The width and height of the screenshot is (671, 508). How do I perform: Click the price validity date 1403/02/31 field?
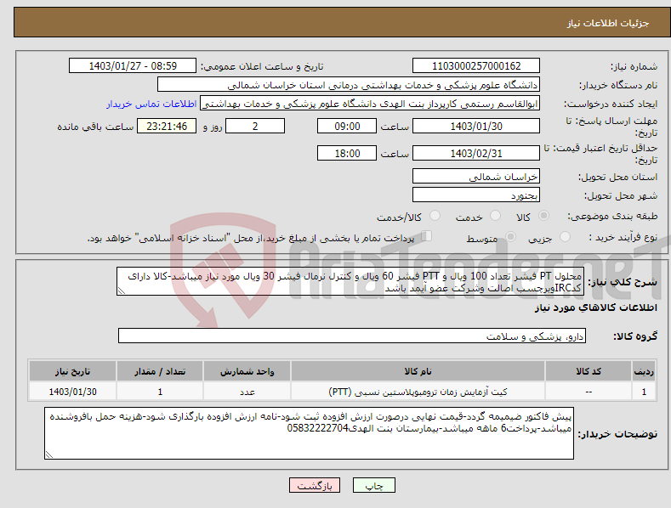(476, 153)
